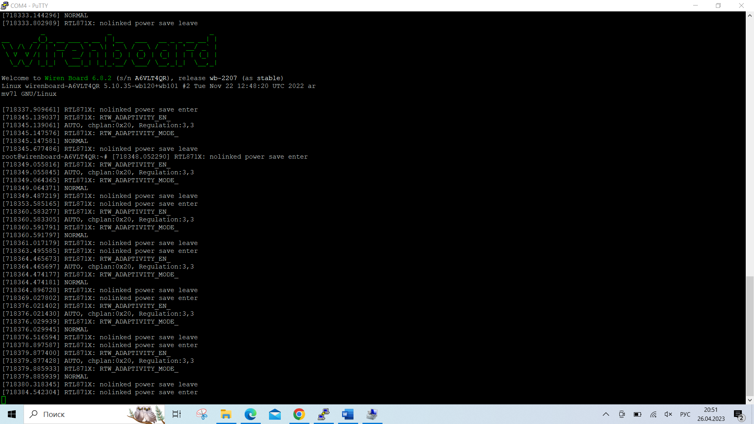
Task: Open the Windows Start menu
Action: coord(12,414)
